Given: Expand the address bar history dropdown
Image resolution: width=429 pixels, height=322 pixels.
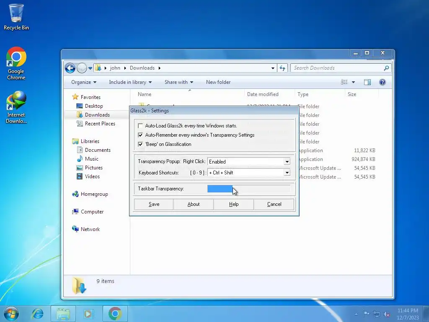Looking at the screenshot, I should 273,68.
